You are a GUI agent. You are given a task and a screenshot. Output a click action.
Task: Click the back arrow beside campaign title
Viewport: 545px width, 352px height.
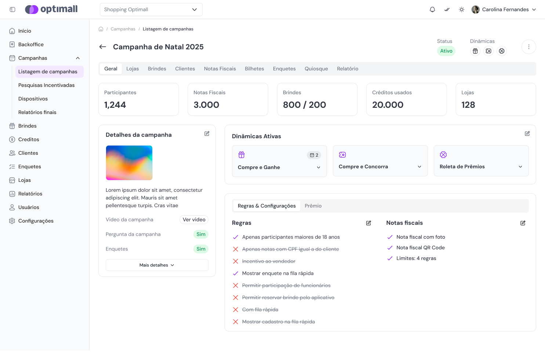tap(103, 47)
